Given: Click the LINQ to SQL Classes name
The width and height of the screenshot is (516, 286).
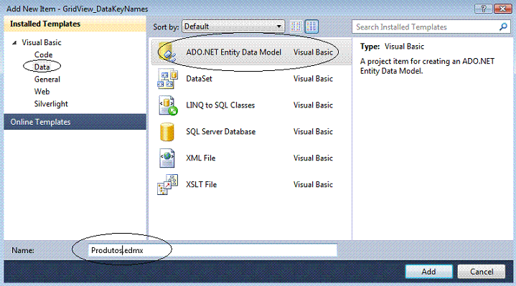Looking at the screenshot, I should [220, 105].
